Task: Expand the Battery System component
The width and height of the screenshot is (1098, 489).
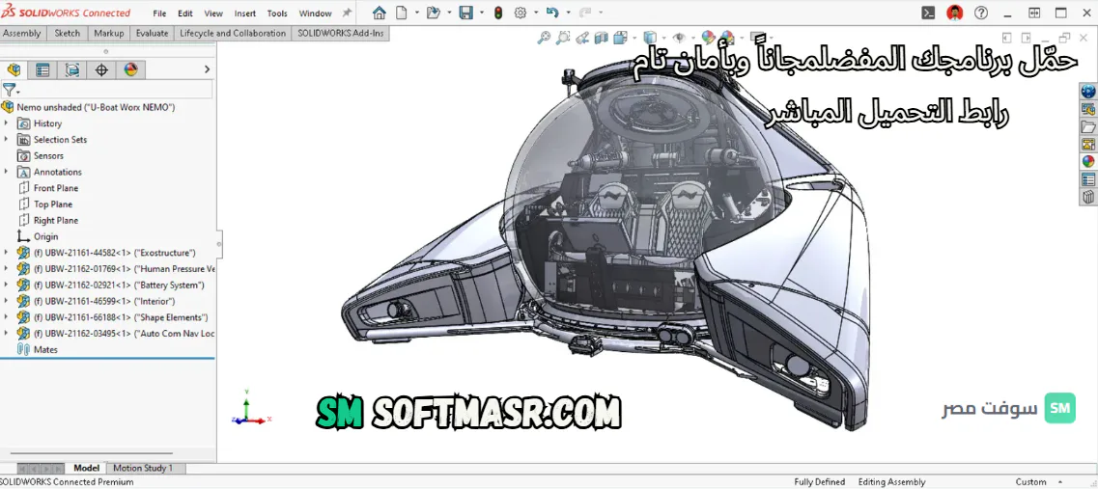Action: [x=7, y=285]
